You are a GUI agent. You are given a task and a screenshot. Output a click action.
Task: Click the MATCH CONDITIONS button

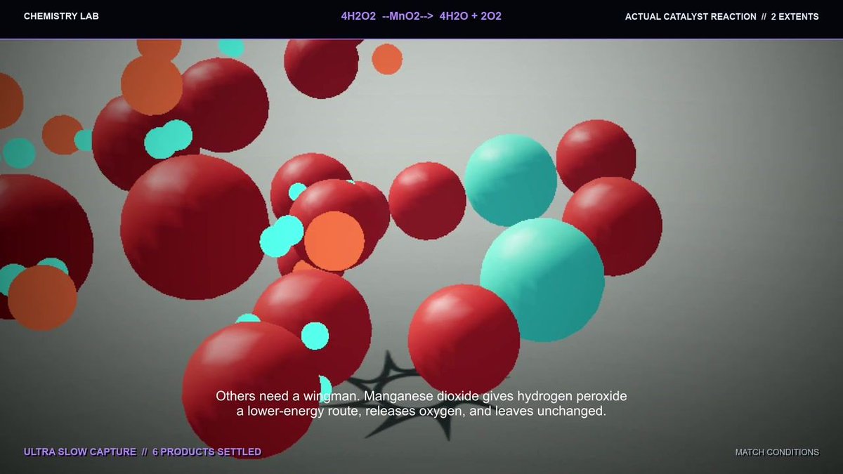777,452
